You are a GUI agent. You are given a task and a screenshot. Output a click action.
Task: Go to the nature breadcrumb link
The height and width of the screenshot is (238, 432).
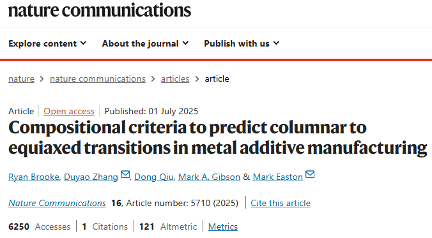tap(21, 79)
